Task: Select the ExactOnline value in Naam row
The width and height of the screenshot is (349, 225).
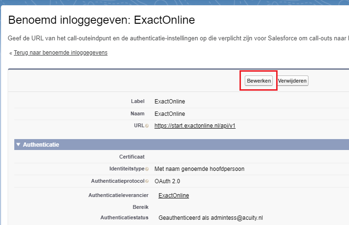Action: (x=170, y=114)
